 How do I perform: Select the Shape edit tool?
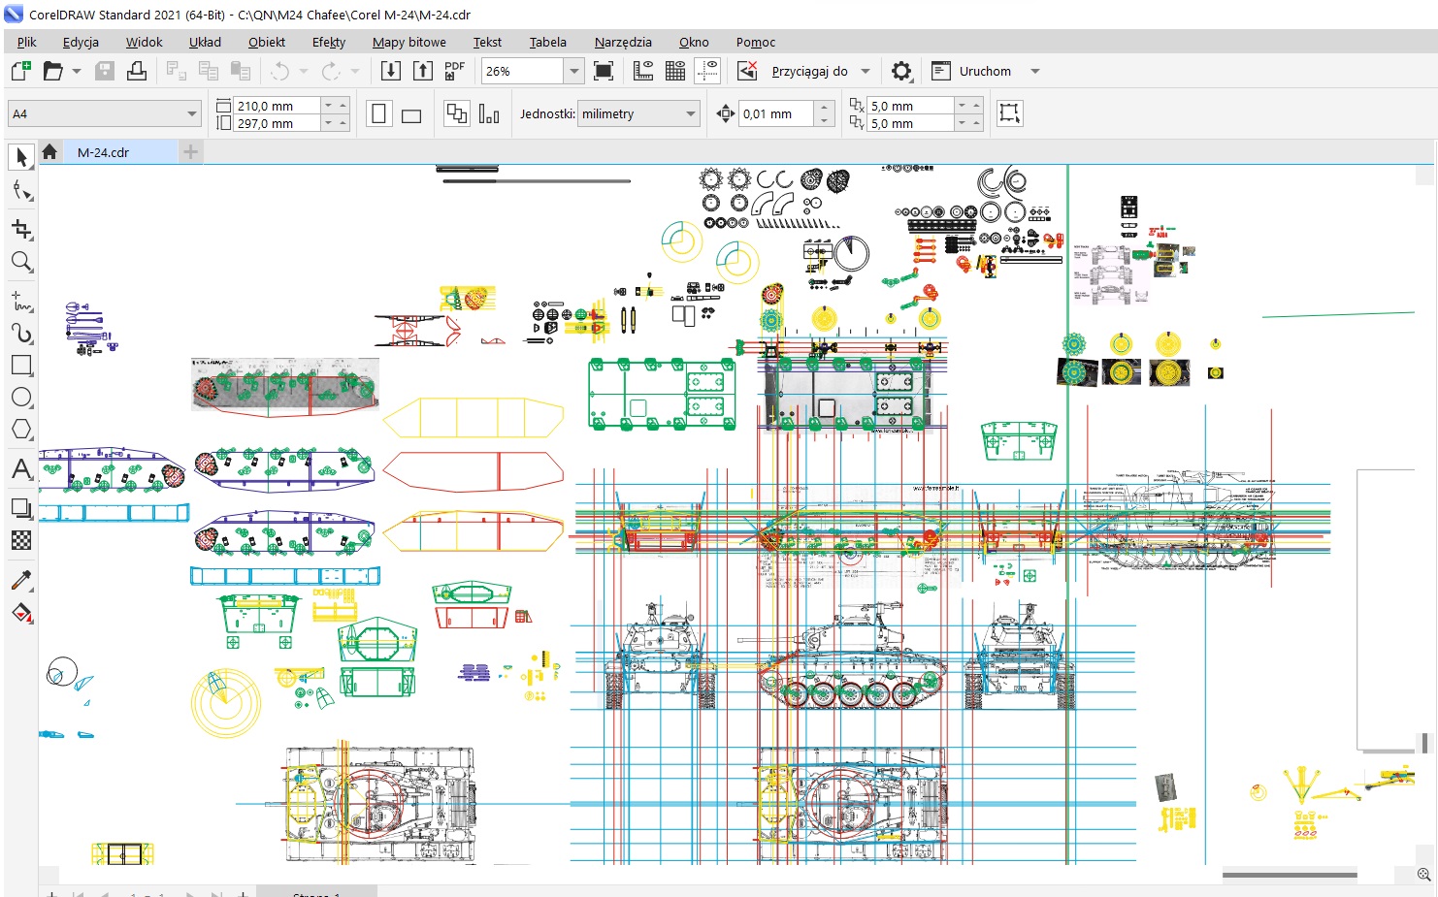21,191
